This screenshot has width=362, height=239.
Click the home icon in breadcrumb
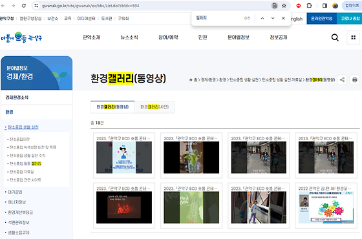coord(191,80)
